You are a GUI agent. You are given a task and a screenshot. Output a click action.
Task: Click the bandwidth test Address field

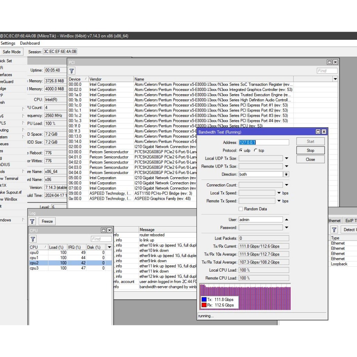click(264, 143)
